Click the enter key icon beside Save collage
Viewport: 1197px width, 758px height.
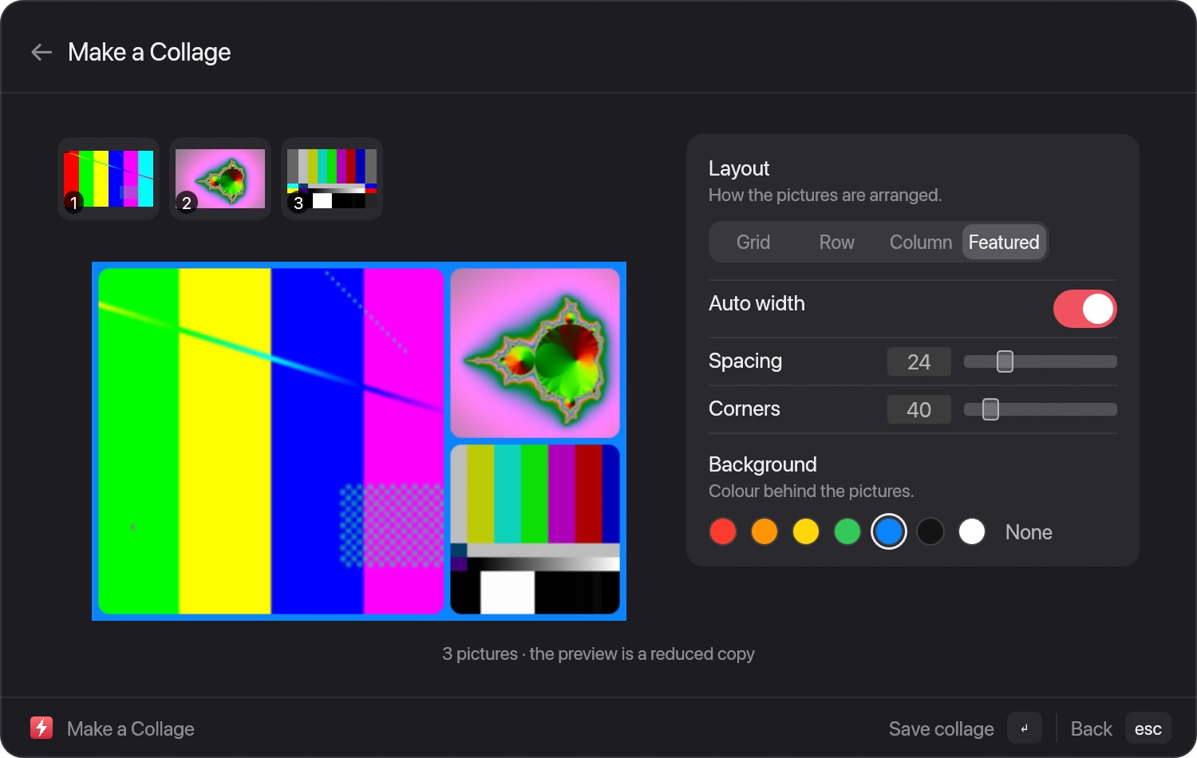click(x=1025, y=728)
